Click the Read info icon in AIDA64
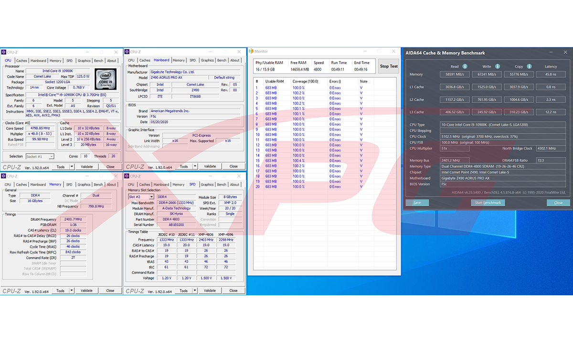The image size is (573, 342). 465,66
